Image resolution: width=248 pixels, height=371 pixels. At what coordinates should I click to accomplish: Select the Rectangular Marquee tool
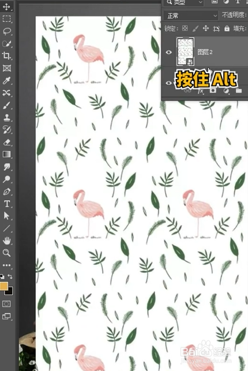click(x=6, y=18)
